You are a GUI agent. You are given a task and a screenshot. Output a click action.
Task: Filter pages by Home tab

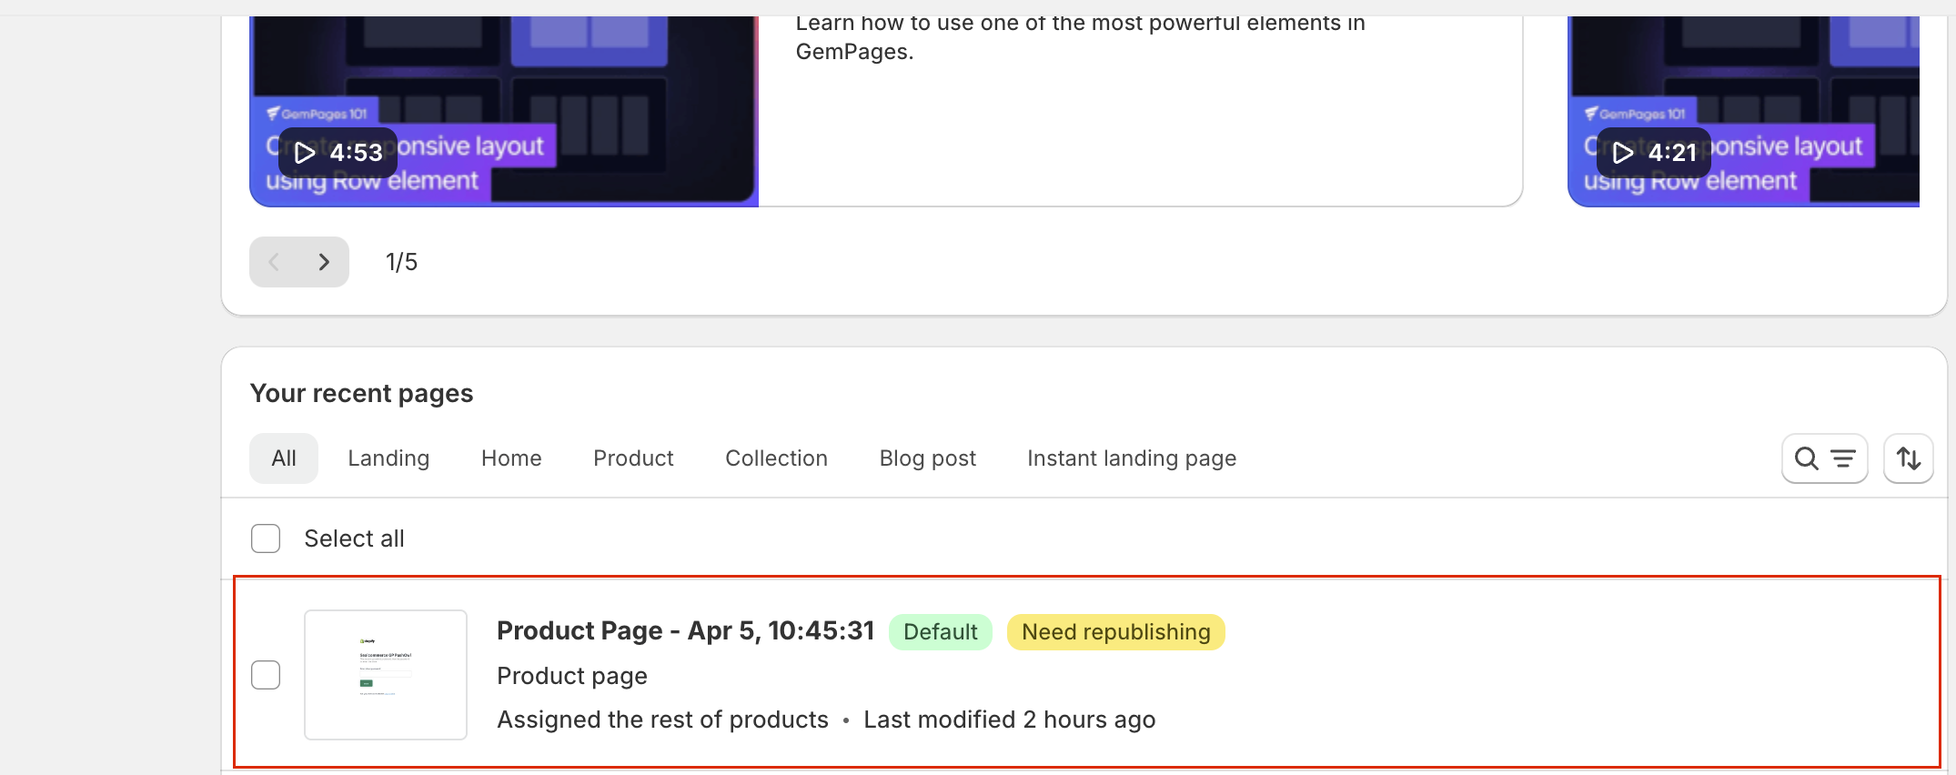point(511,458)
